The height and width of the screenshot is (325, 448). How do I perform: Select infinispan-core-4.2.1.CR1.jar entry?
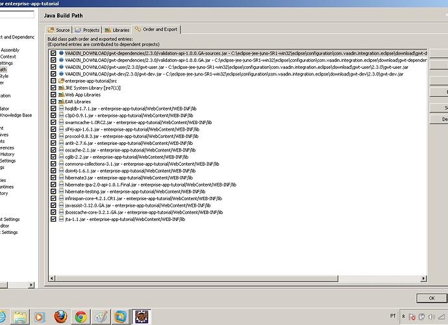pos(143,198)
